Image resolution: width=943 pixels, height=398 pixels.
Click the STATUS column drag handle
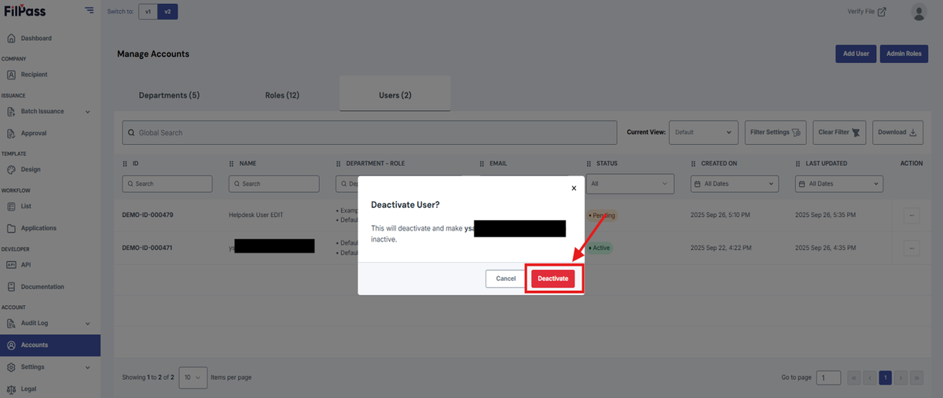tap(589, 164)
